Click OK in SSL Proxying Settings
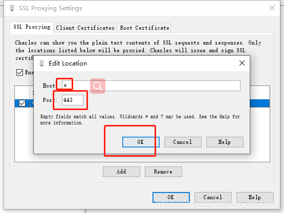This screenshot has width=284, height=213. click(x=171, y=197)
